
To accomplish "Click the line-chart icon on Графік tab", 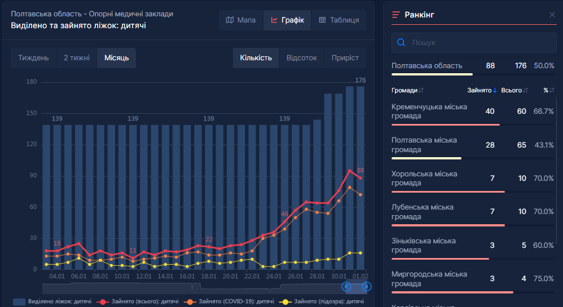I will (274, 20).
